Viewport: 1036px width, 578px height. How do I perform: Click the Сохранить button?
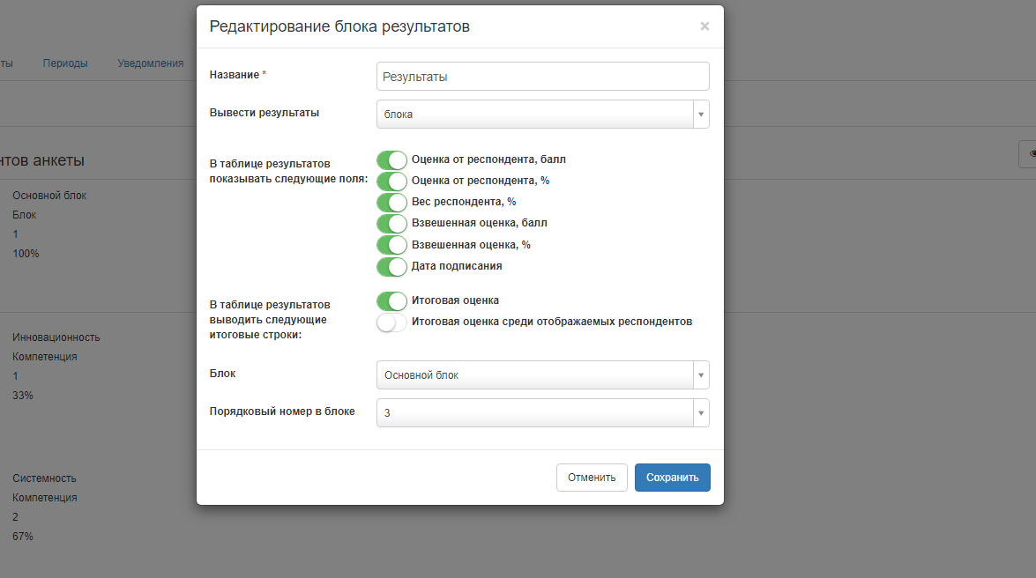pyautogui.click(x=672, y=478)
